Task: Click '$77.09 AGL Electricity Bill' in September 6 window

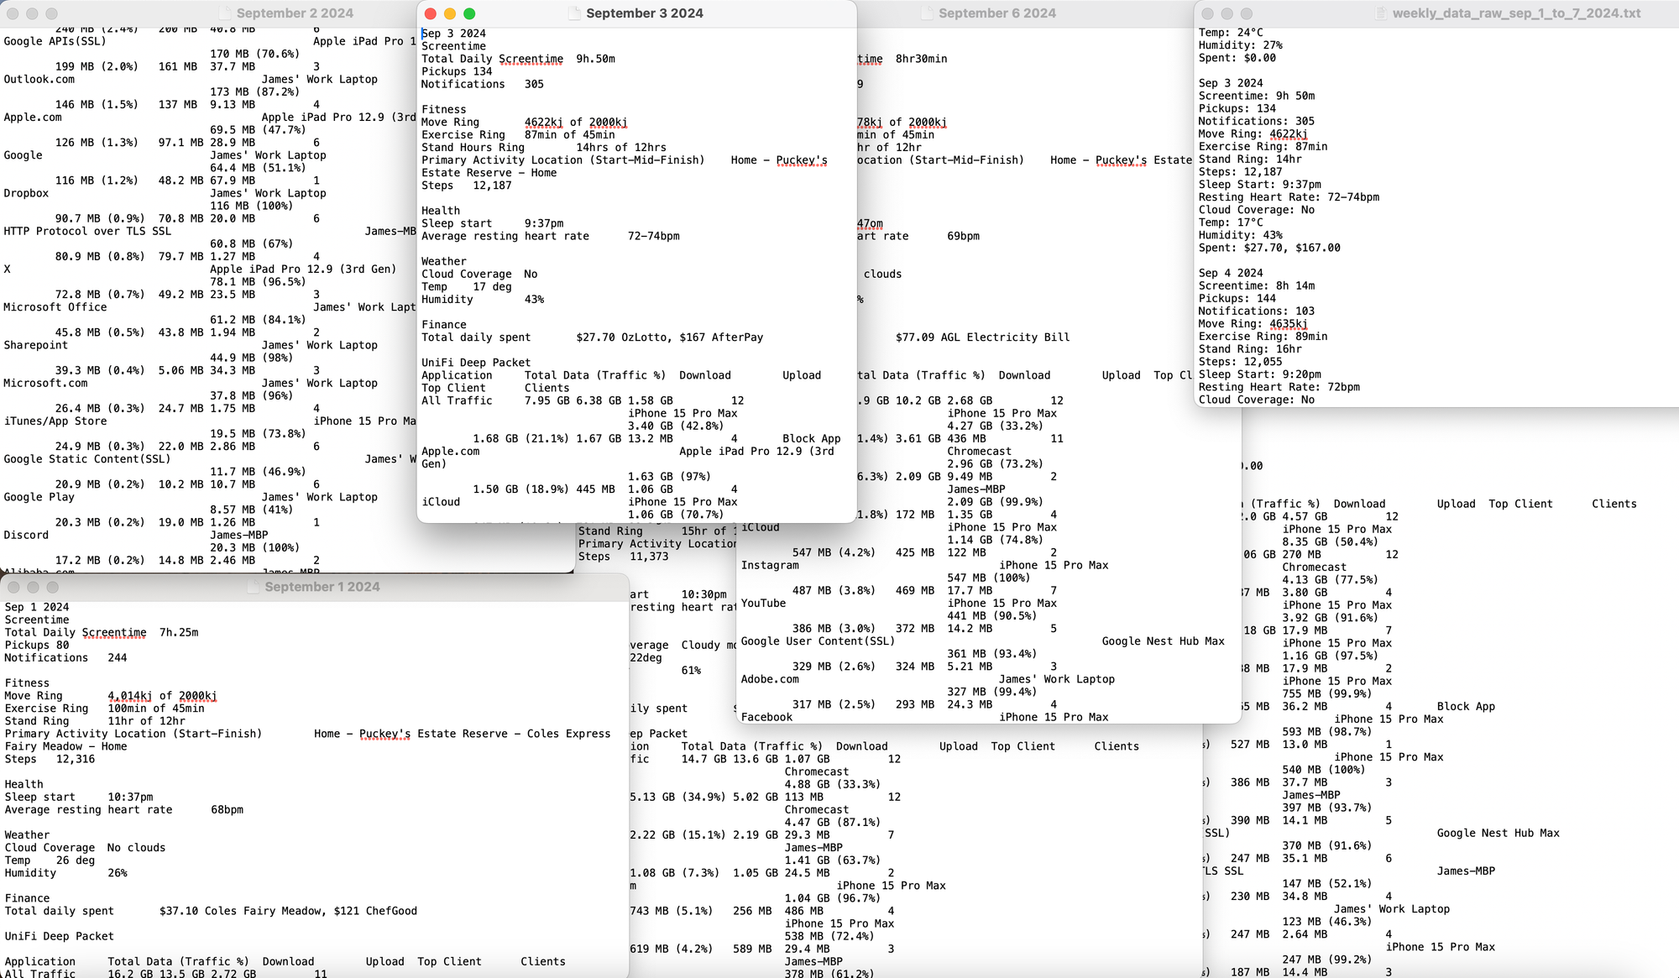Action: click(x=983, y=337)
